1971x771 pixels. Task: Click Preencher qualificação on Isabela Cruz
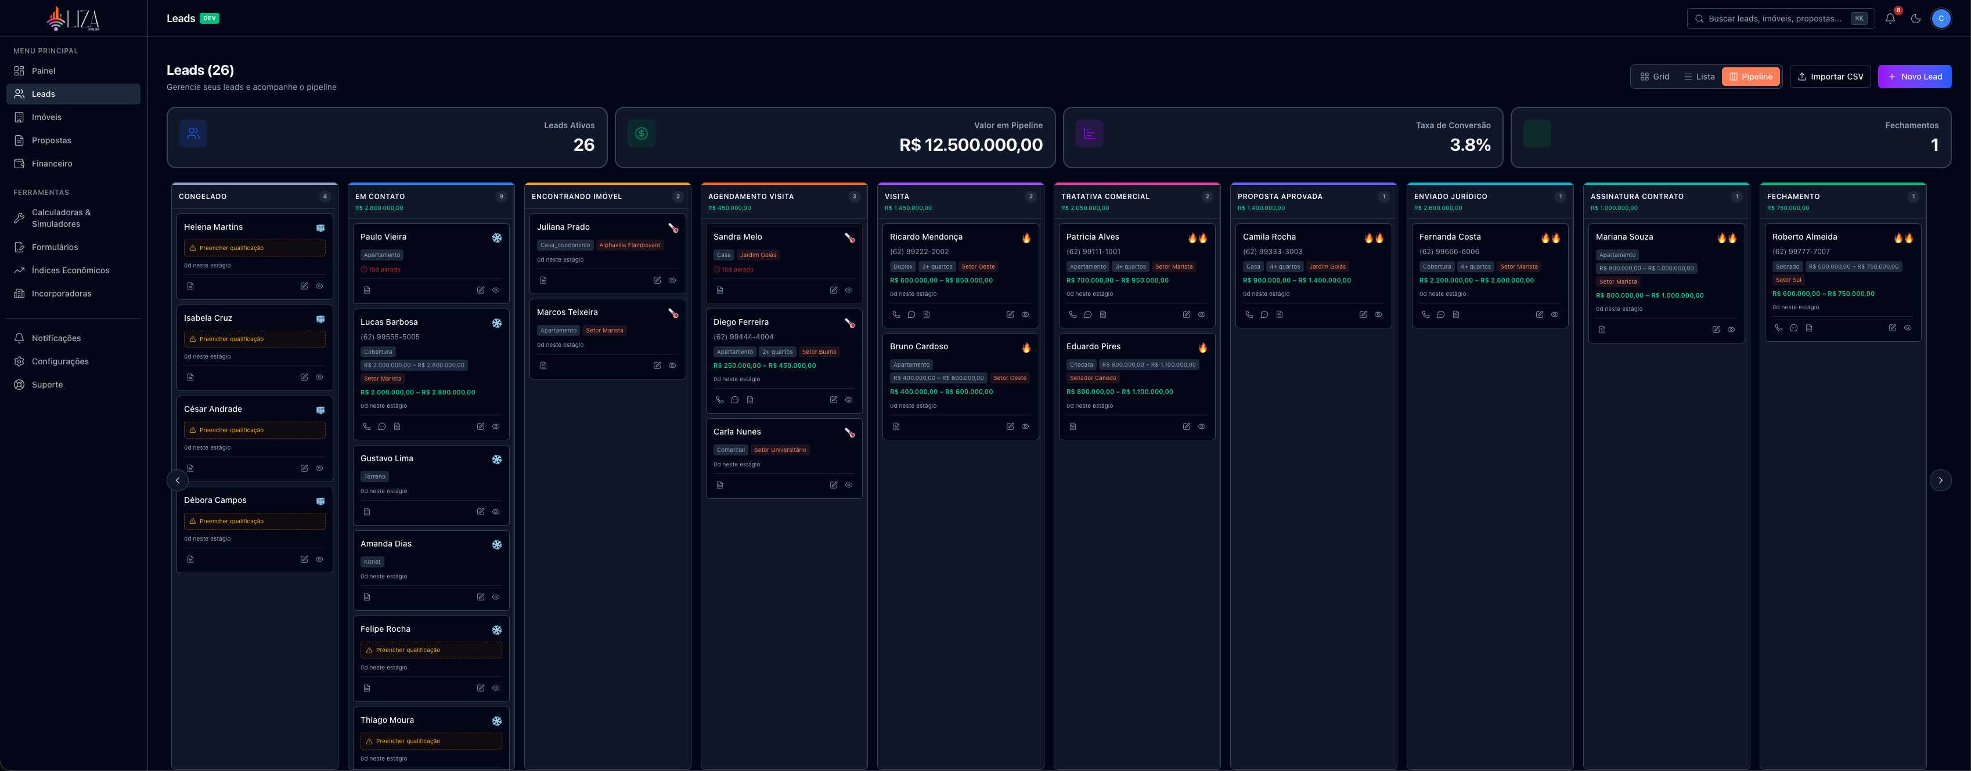[x=255, y=339]
